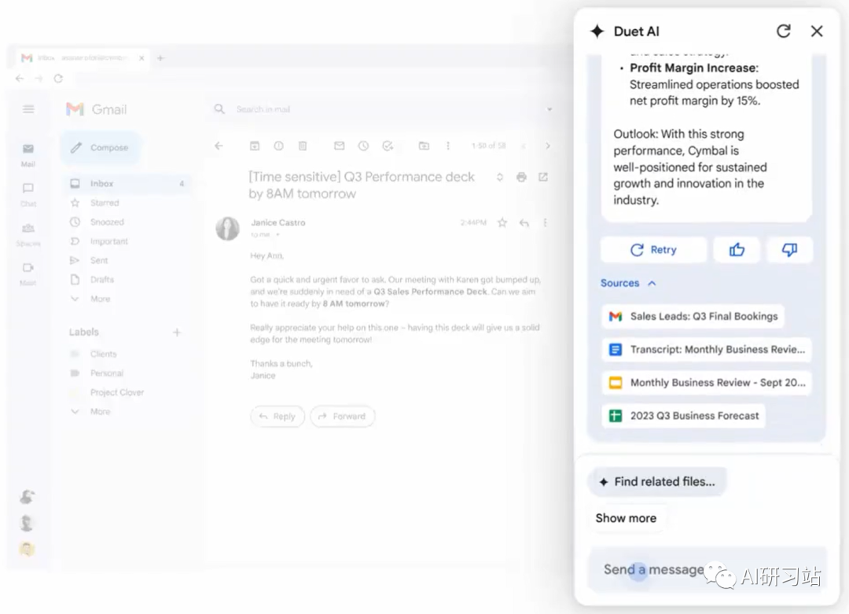
Task: Click the Search in mail field
Action: pos(379,109)
